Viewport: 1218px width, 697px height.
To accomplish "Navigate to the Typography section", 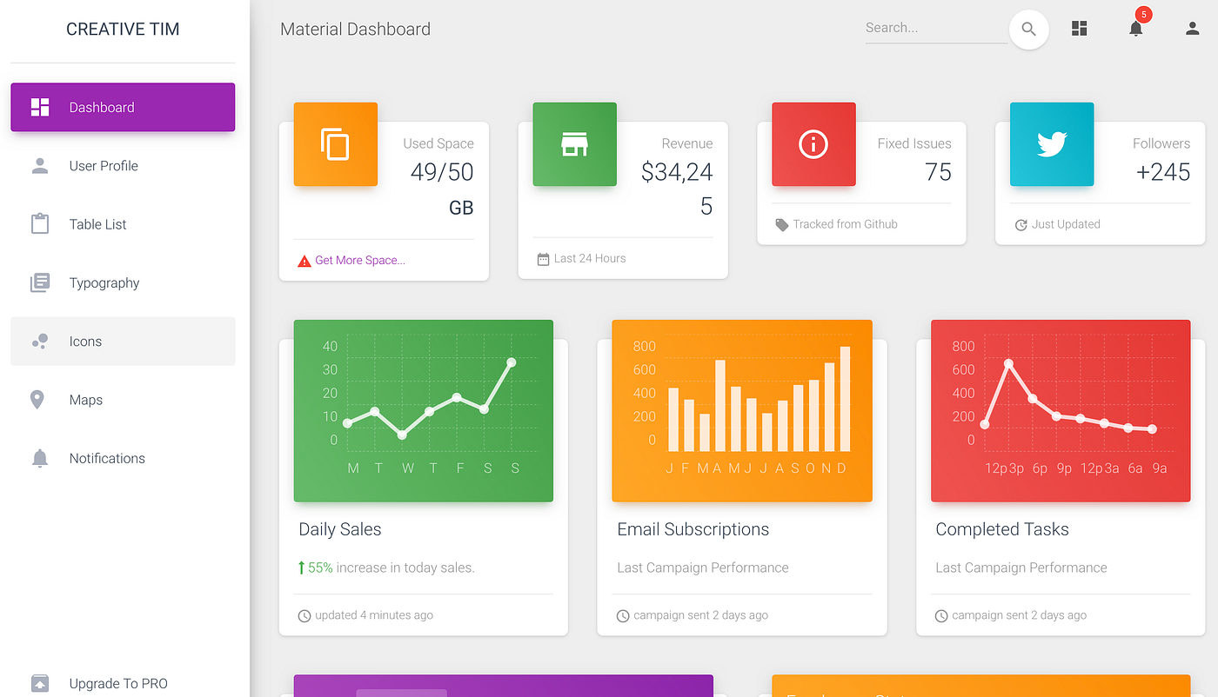I will [x=104, y=282].
